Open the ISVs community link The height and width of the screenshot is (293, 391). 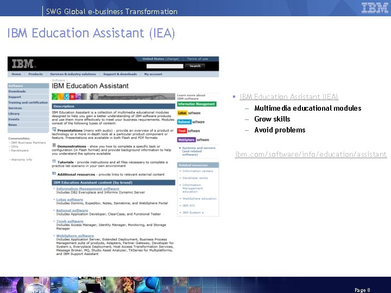pyautogui.click(x=15, y=146)
